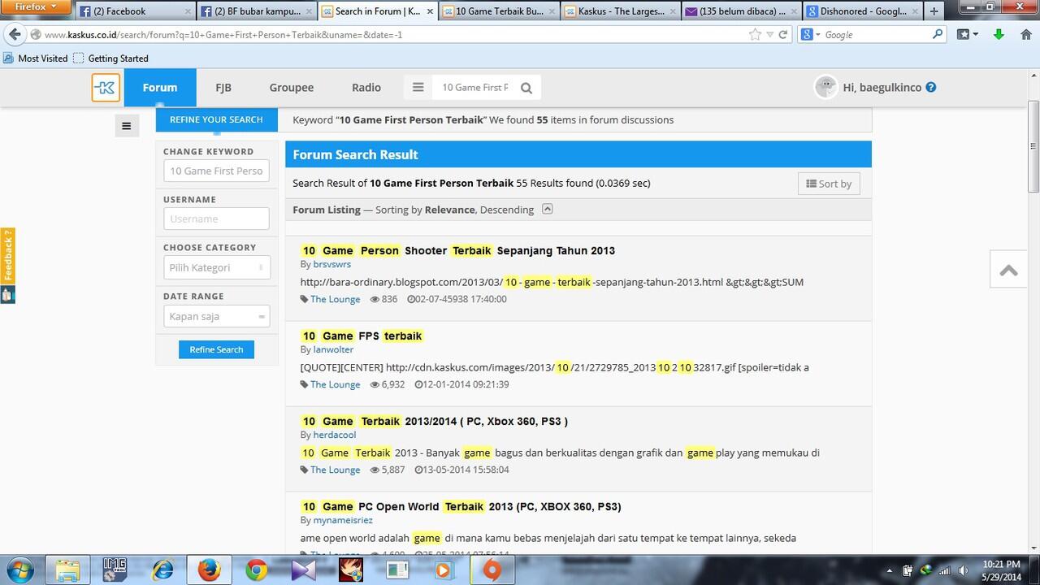Click the Google search magnifier in toolbar
Screen dimensions: 1040x585
pos(937,35)
